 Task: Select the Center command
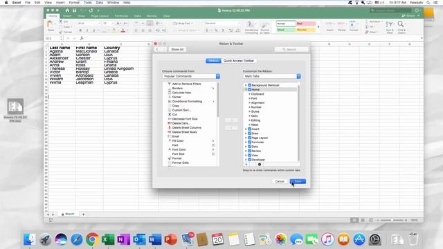[x=177, y=97]
